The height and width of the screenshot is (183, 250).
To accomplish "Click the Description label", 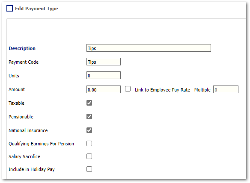I will [22, 48].
